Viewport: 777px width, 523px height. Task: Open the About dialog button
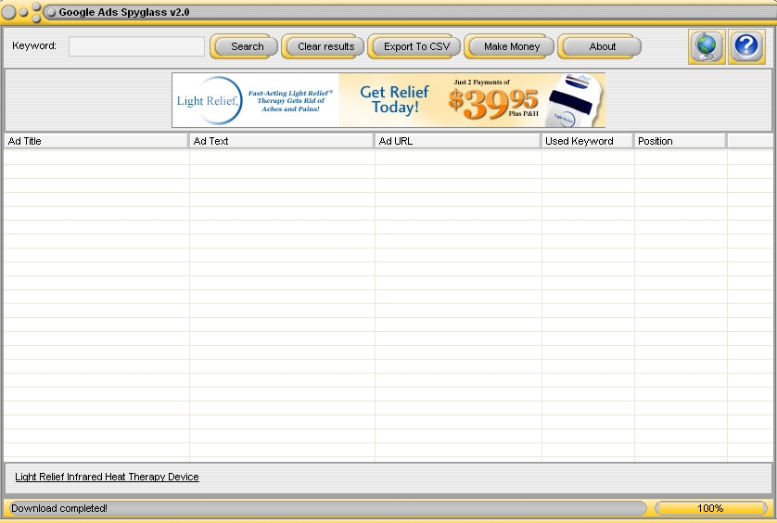coord(600,46)
